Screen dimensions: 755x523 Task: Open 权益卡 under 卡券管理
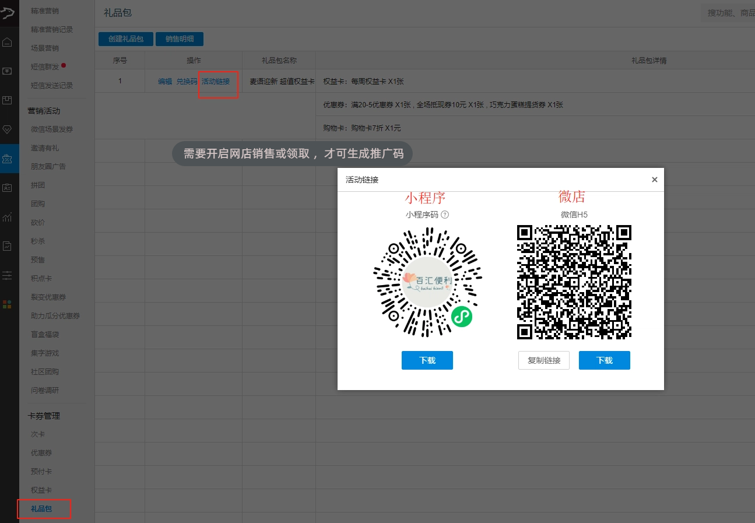pos(41,490)
